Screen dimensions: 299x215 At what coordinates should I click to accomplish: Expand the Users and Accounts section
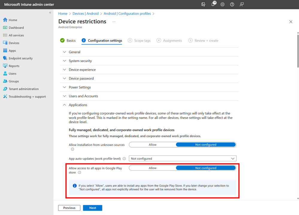[149, 96]
